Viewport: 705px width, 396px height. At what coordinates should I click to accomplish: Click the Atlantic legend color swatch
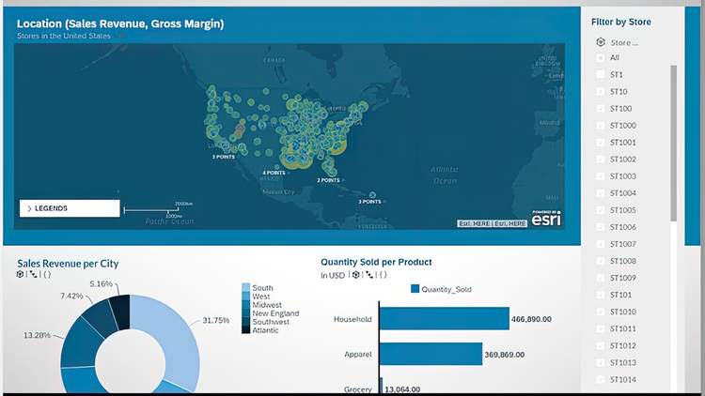pyautogui.click(x=245, y=330)
